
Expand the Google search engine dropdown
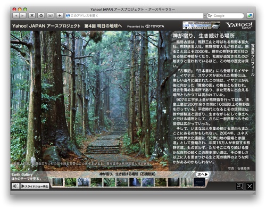point(210,16)
